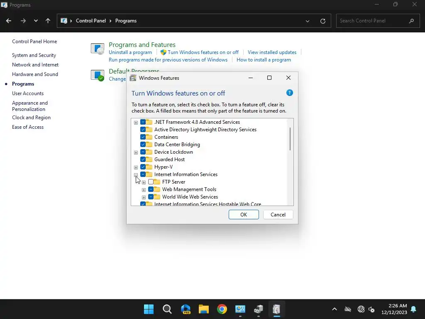Toggle the Web Management Tools checkbox
This screenshot has width=425, height=319.
point(151,189)
